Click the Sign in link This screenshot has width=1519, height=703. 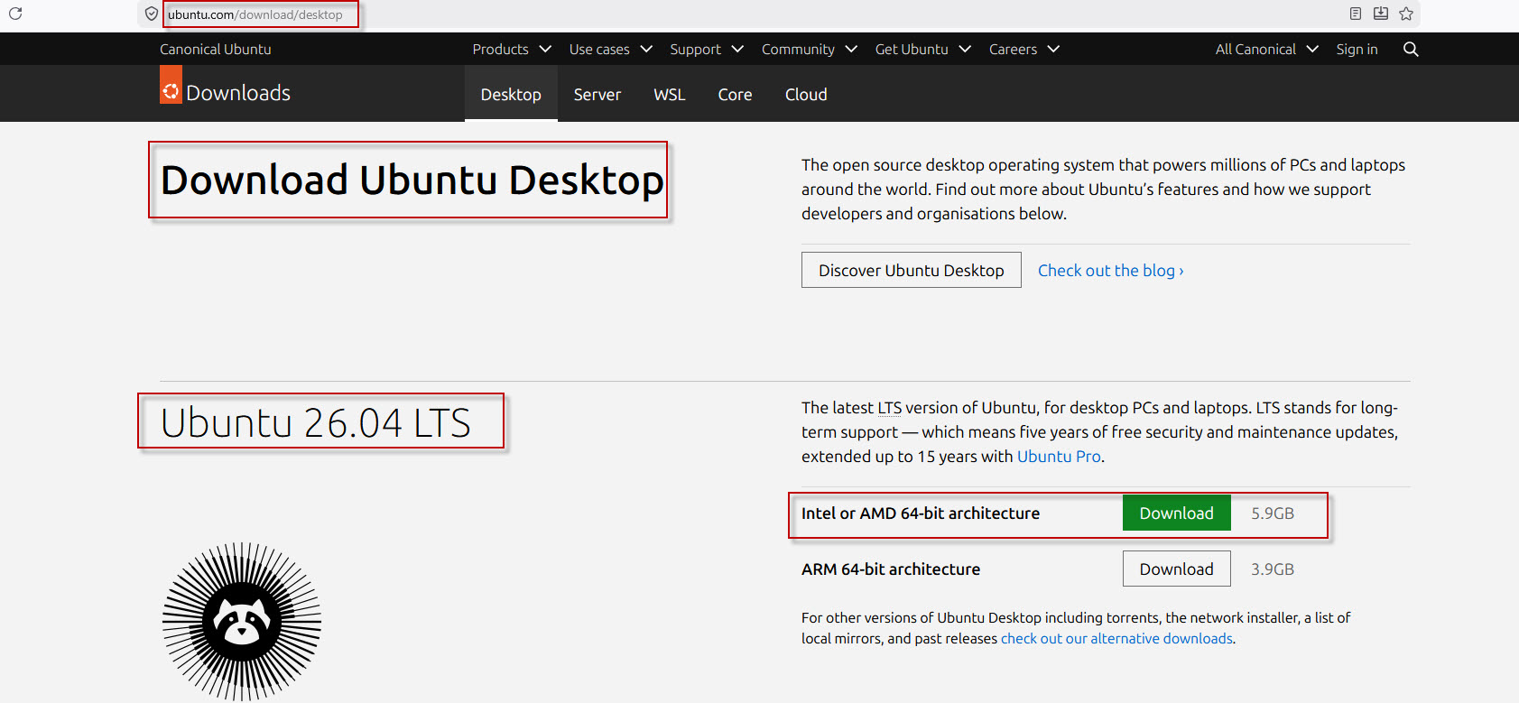pyautogui.click(x=1357, y=50)
